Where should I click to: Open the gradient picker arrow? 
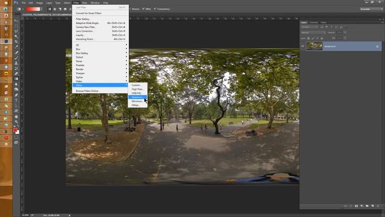[x=42, y=9]
